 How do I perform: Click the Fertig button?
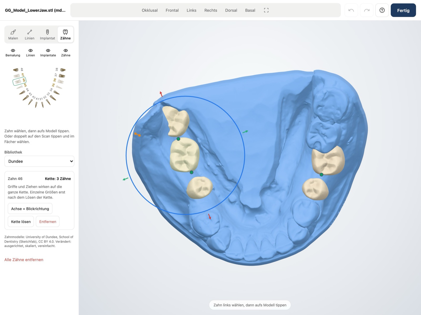point(403,10)
